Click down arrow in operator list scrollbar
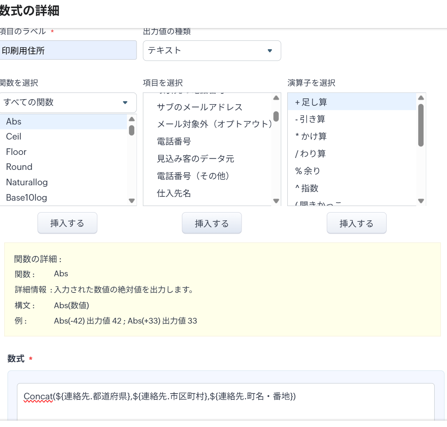This screenshot has height=427, width=447. coord(421,201)
